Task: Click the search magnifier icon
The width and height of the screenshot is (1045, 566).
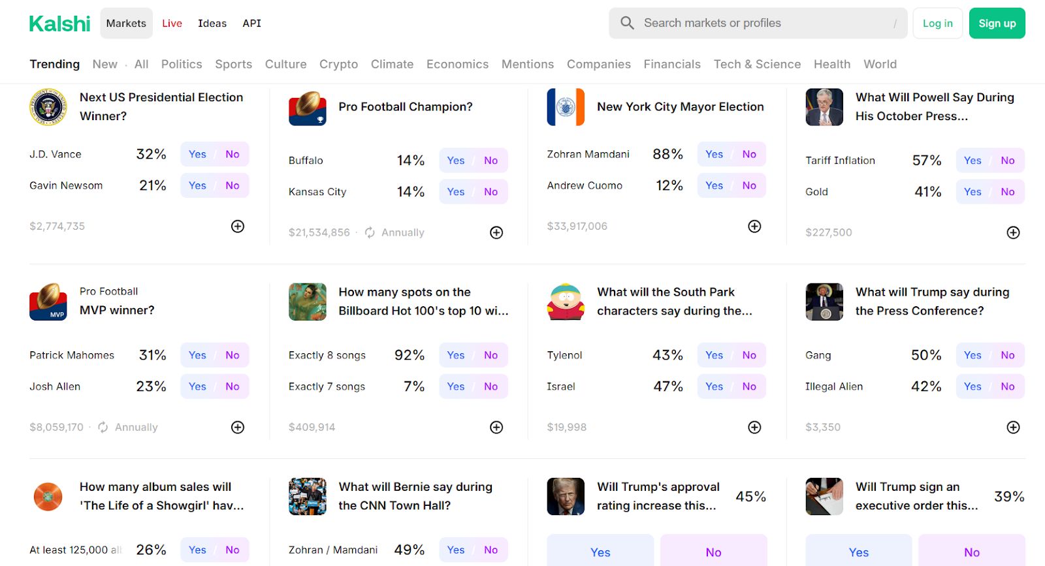Action: pos(627,24)
